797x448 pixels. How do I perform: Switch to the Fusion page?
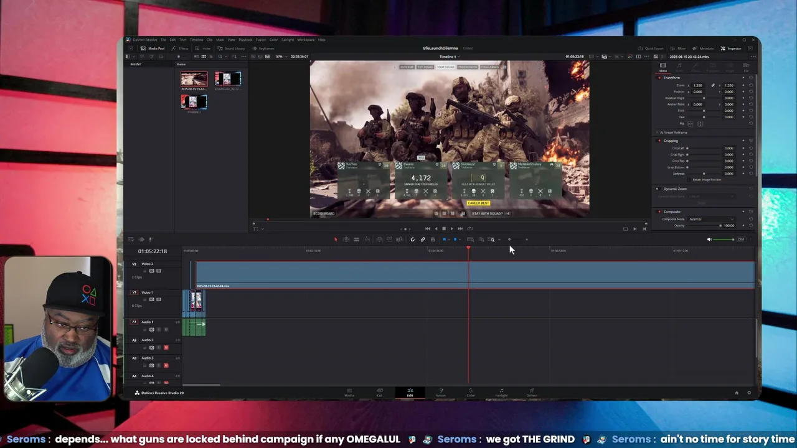440,393
